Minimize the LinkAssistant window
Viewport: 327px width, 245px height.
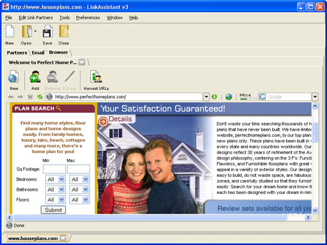click(301, 7)
